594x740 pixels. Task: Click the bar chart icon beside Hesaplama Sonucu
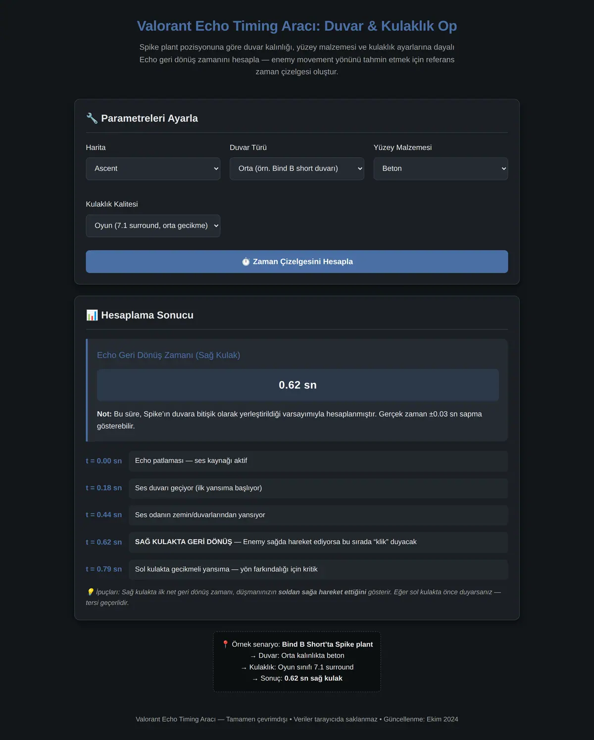[x=92, y=315]
